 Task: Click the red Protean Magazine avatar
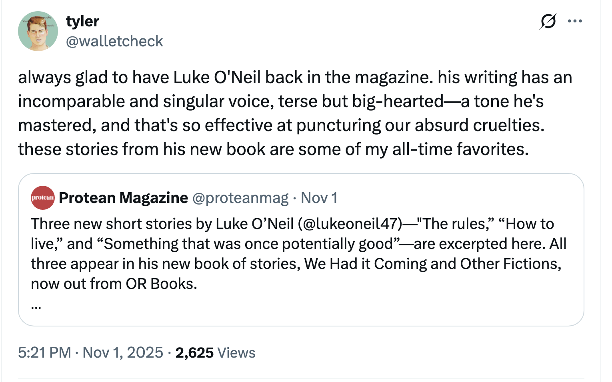[43, 198]
